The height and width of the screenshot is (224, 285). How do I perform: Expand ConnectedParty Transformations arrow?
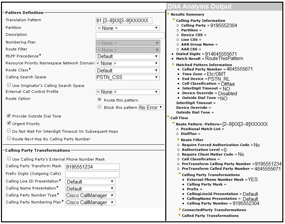click(180, 209)
